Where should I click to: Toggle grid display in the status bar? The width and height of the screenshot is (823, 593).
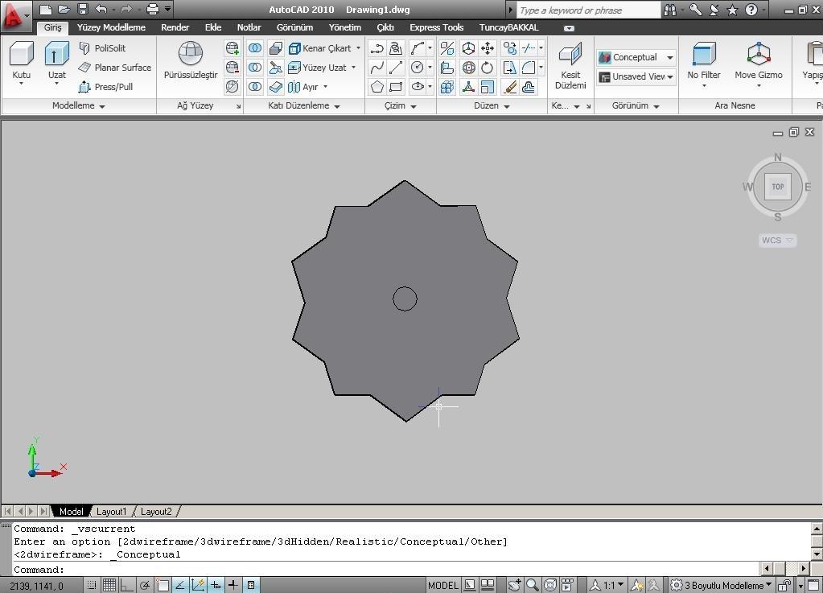point(110,584)
